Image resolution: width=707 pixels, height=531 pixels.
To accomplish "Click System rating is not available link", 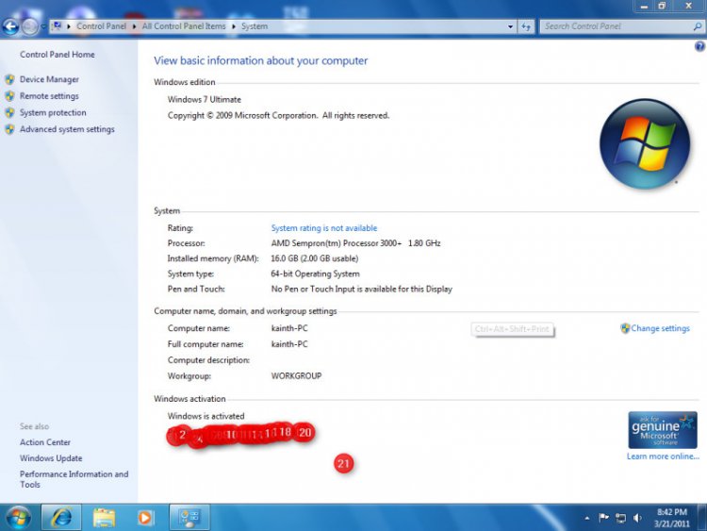I will [x=324, y=228].
